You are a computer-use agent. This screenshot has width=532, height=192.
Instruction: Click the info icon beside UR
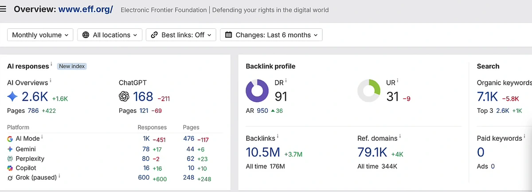pos(398,81)
